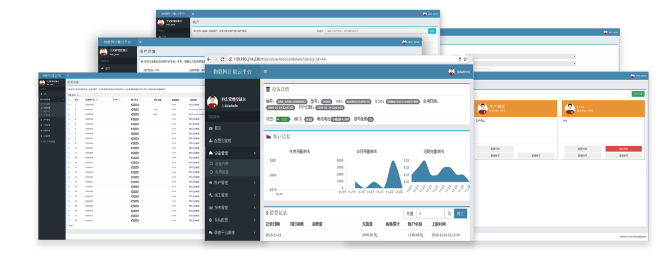Click the 提交 submit button

pos(461,214)
